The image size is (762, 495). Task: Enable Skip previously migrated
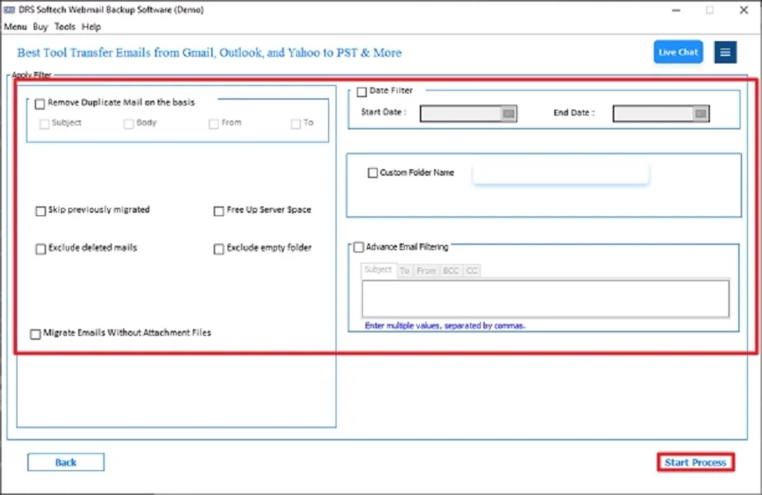(40, 210)
